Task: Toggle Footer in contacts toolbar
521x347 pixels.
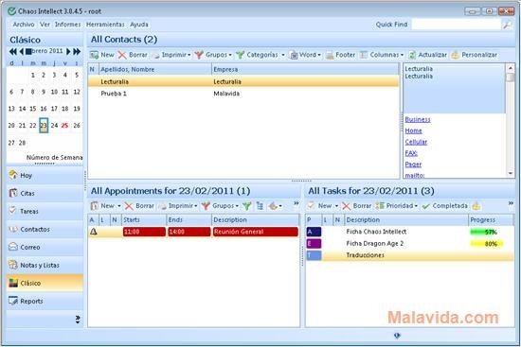Action: pos(340,55)
